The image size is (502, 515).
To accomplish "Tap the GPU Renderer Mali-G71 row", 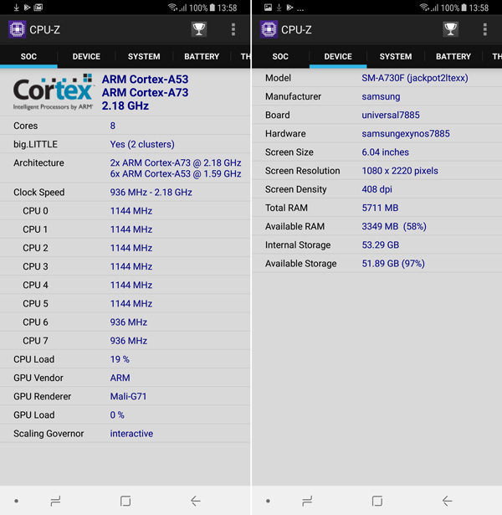I will click(x=125, y=396).
